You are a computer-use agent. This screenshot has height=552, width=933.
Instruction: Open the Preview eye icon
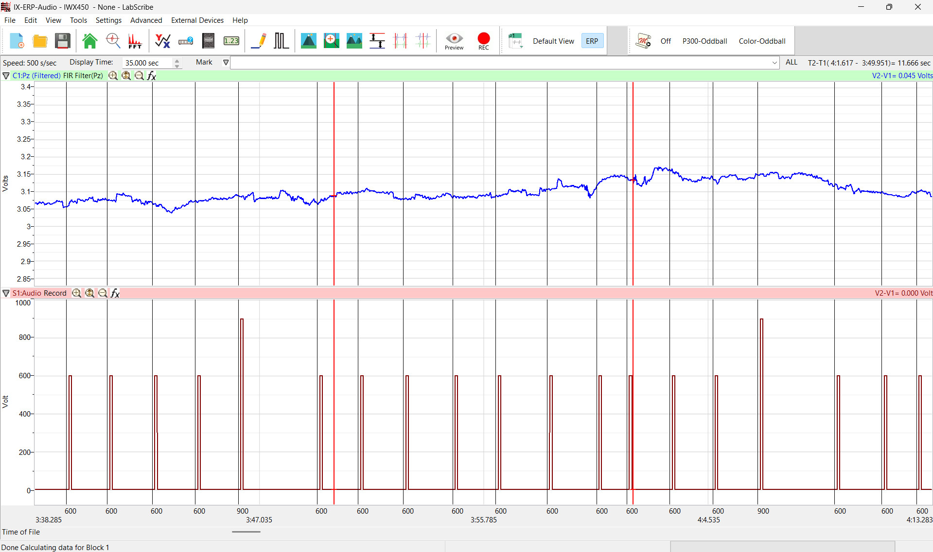click(x=454, y=41)
